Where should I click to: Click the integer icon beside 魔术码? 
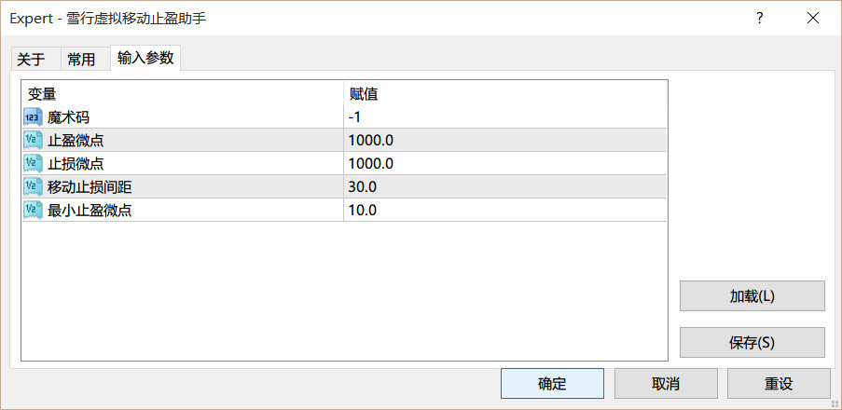click(x=33, y=117)
